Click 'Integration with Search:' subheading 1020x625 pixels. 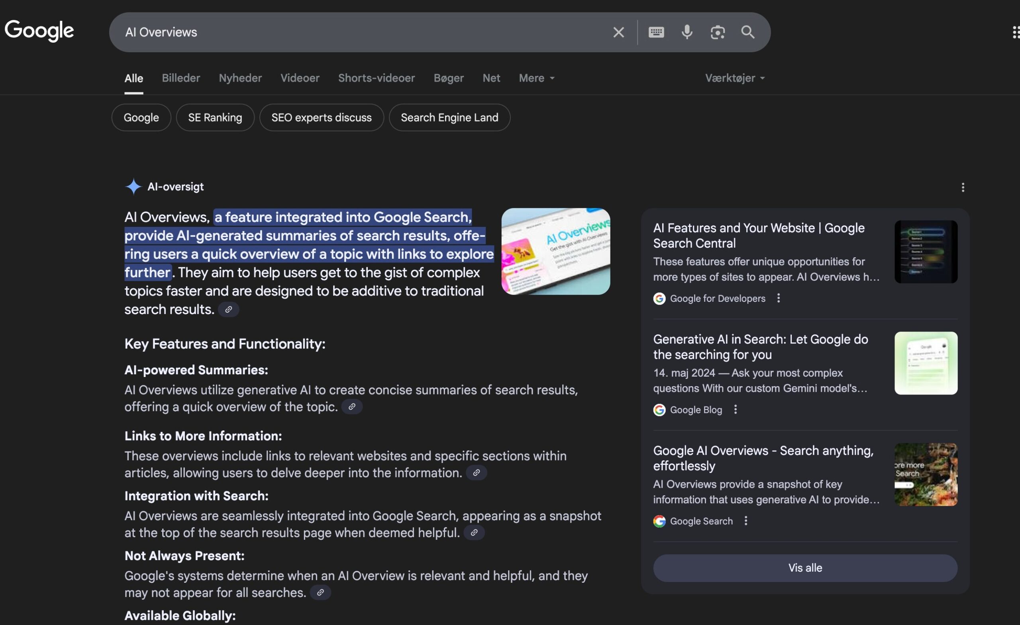pos(196,496)
